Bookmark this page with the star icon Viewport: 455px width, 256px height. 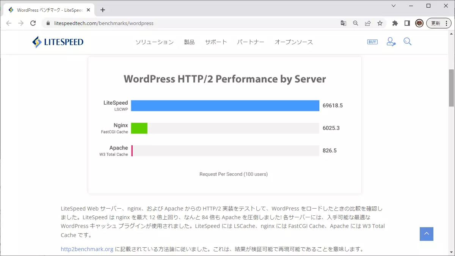click(x=380, y=23)
